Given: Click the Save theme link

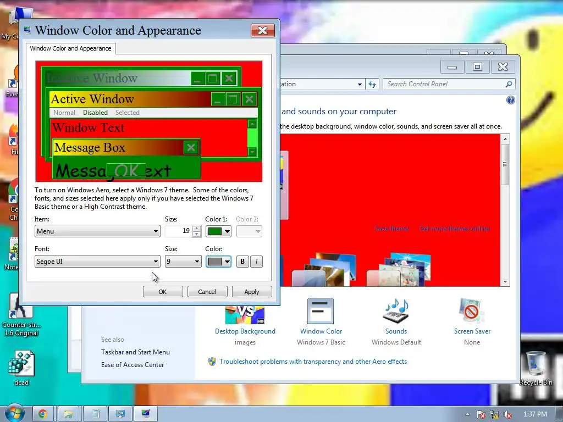Looking at the screenshot, I should pyautogui.click(x=391, y=229).
